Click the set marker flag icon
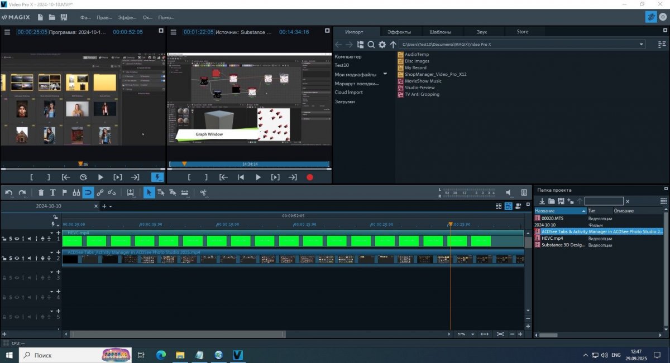 tap(64, 193)
